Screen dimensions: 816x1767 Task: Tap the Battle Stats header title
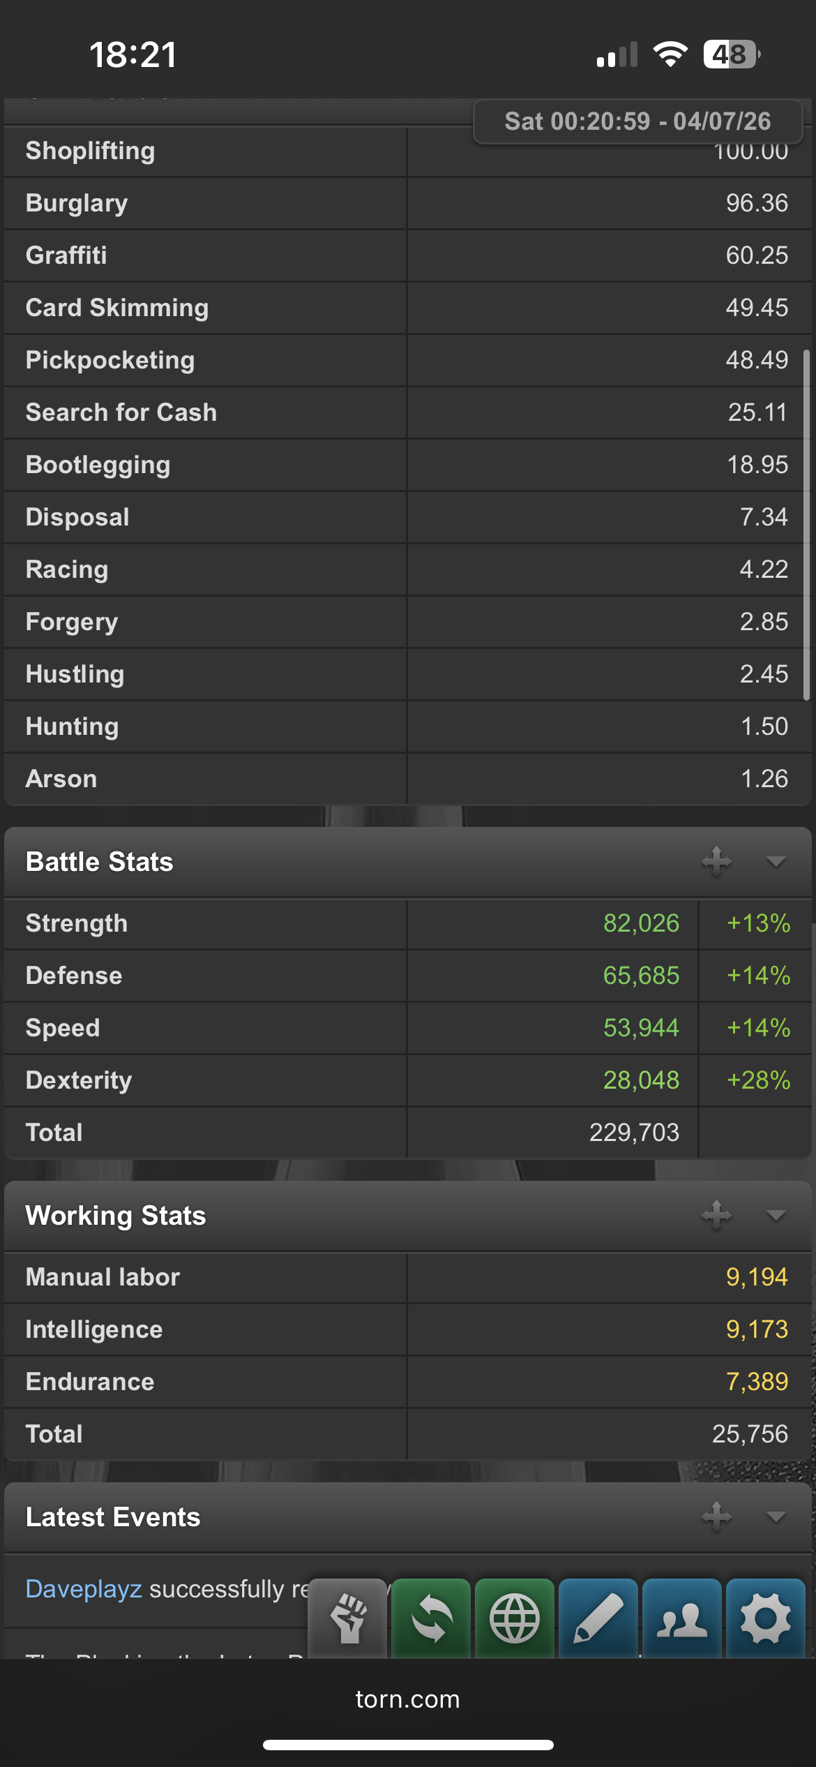point(100,862)
